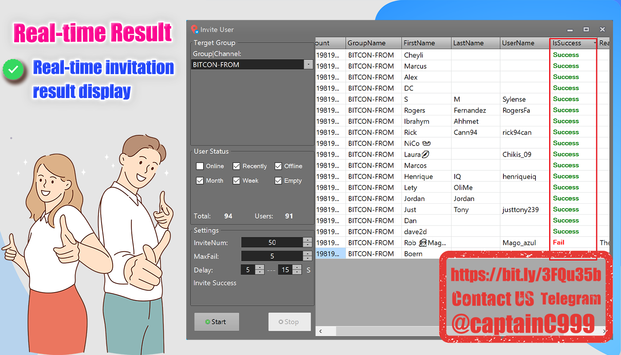Click the Invite User app icon in title bar
The image size is (621, 355).
pos(194,30)
